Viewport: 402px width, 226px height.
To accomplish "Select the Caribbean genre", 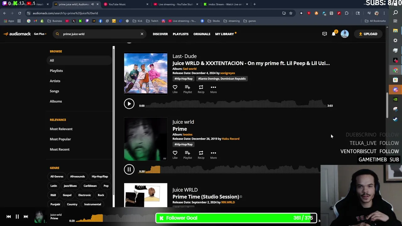I will pos(90,186).
